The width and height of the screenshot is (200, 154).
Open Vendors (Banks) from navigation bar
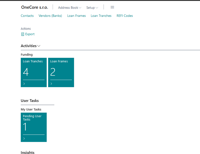pyautogui.click(x=50, y=16)
